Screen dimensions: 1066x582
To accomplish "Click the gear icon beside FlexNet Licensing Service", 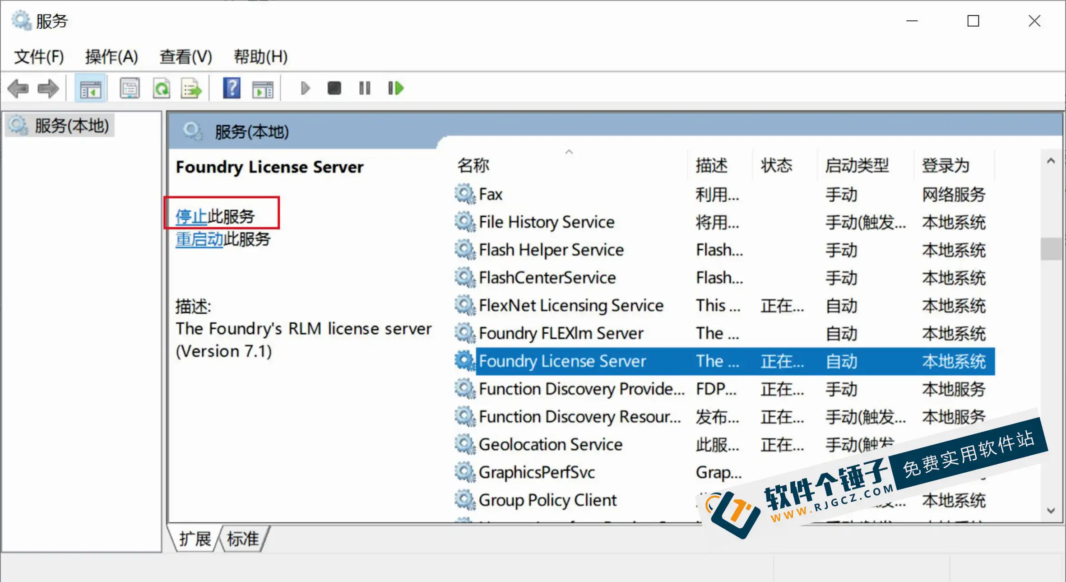I will click(x=465, y=305).
